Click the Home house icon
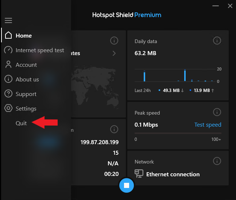Image resolution: width=236 pixels, height=200 pixels. (x=8, y=35)
